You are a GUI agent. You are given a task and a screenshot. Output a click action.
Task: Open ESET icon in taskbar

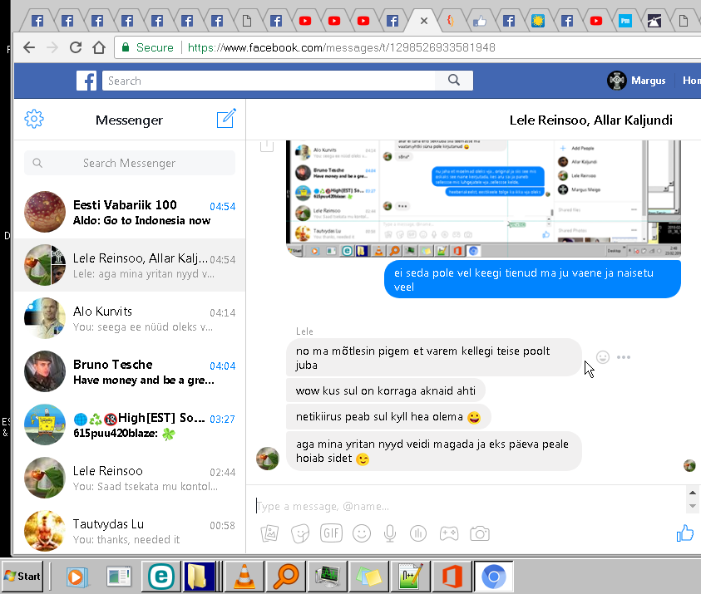tap(161, 577)
